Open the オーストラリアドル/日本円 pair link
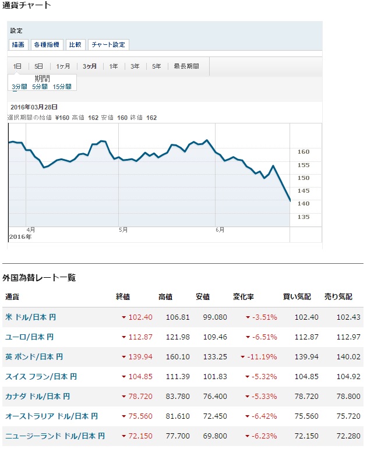The width and height of the screenshot is (367, 449). coord(51,416)
